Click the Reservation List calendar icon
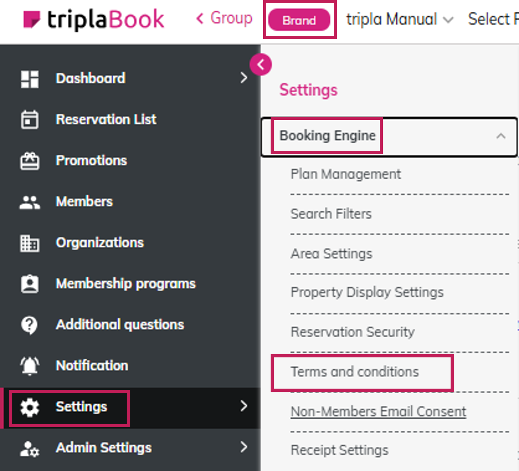 [x=30, y=120]
